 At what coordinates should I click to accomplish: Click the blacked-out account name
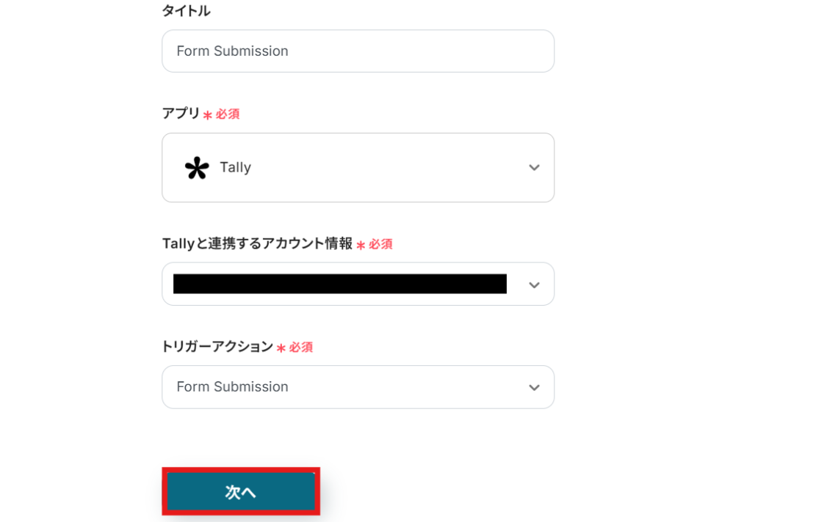click(339, 284)
